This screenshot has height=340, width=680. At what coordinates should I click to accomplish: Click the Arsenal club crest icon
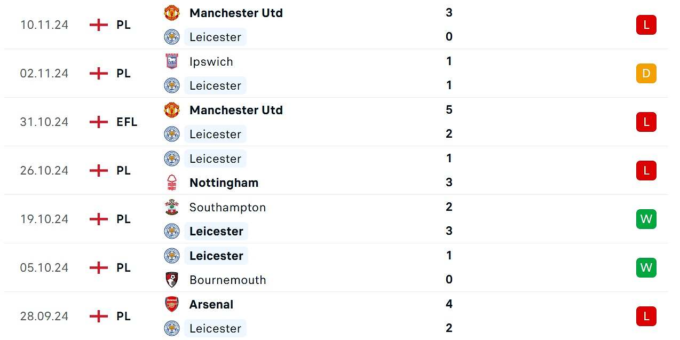coord(172,304)
